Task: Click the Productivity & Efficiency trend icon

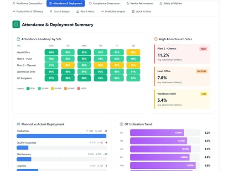Action: [x=14, y=11]
